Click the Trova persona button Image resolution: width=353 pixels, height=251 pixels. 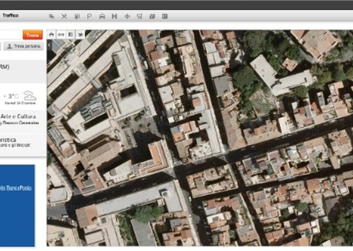24,46
